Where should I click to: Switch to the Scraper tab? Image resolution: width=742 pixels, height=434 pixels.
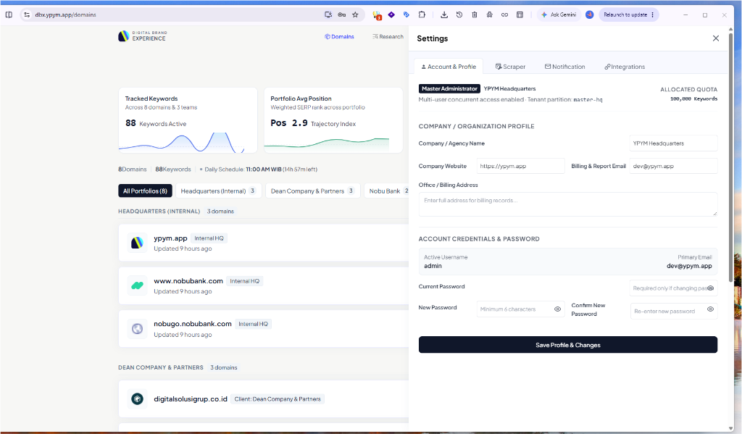[x=510, y=67]
